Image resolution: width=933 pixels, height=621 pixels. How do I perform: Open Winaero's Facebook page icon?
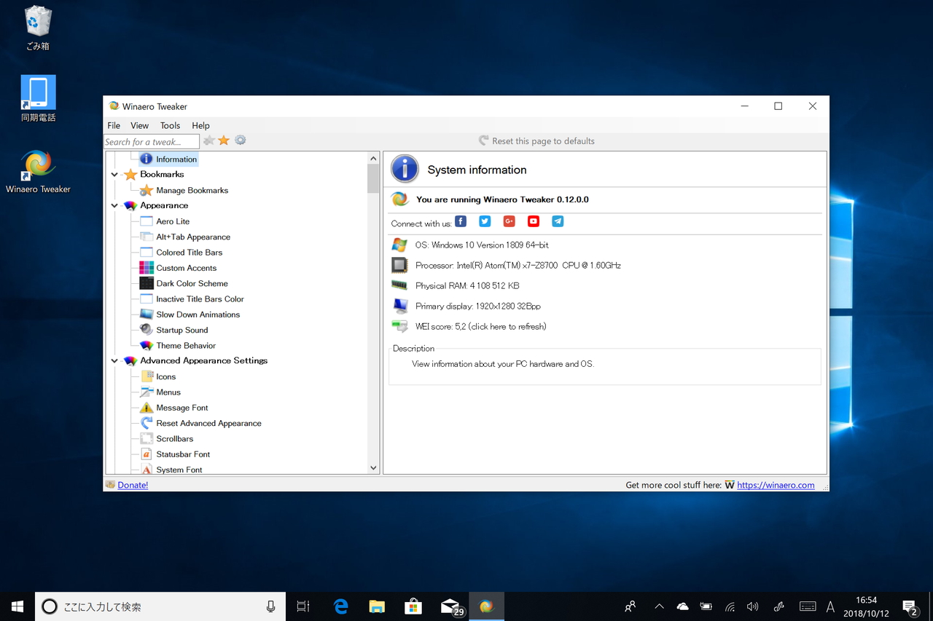point(460,221)
